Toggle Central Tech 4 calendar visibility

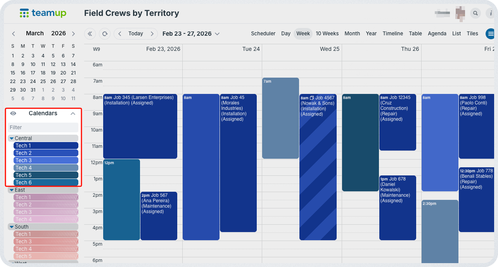click(46, 168)
